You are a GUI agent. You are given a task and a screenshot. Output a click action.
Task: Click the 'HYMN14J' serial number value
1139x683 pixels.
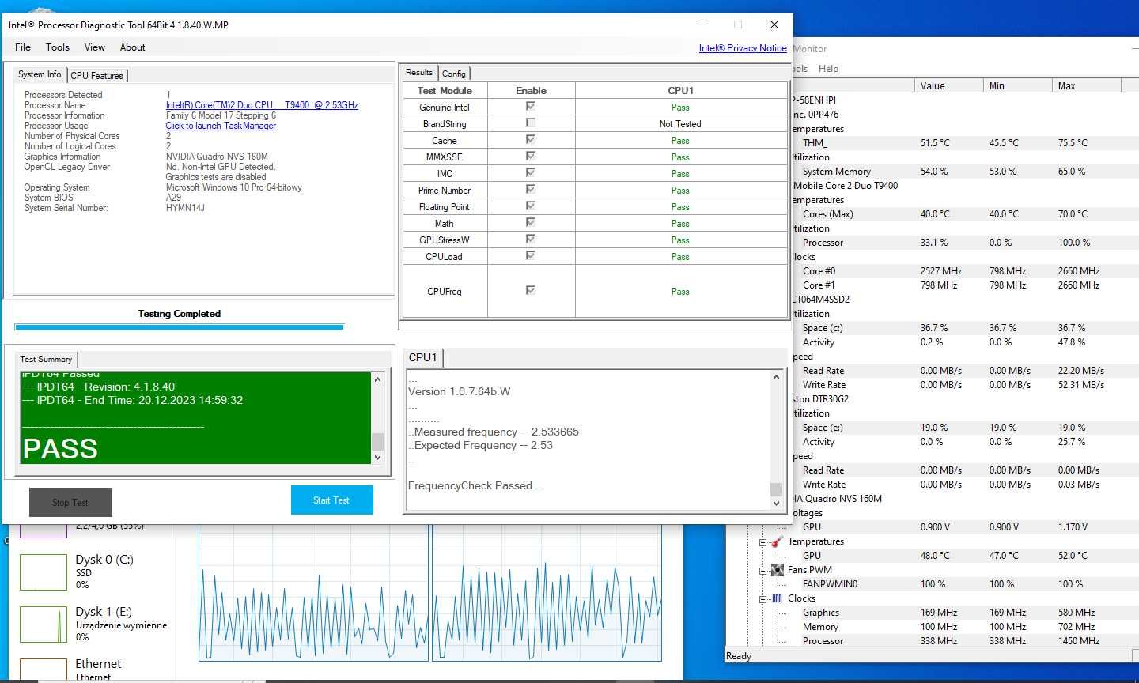185,208
